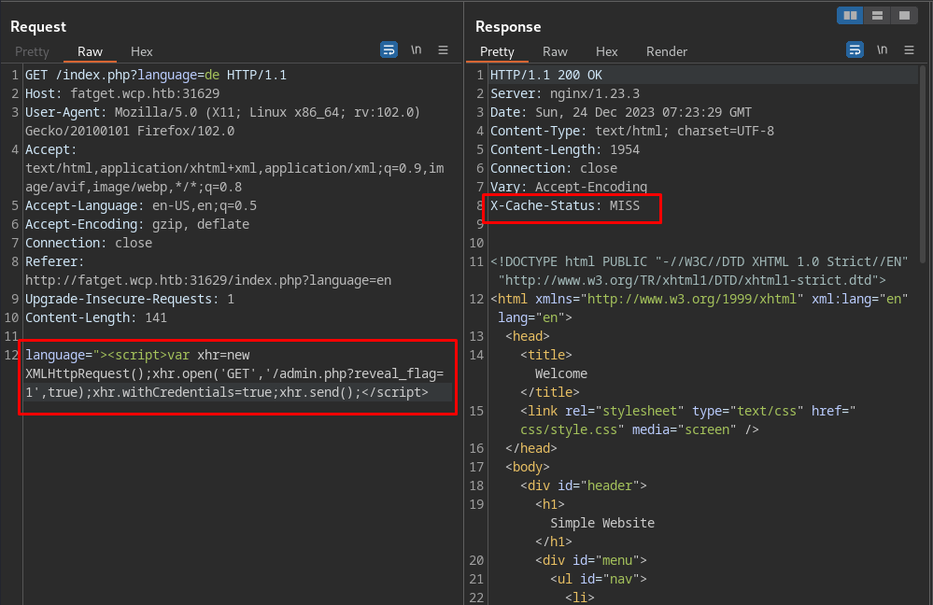The image size is (933, 605).
Task: Click the div id="header" line
Action: pyautogui.click(x=583, y=485)
